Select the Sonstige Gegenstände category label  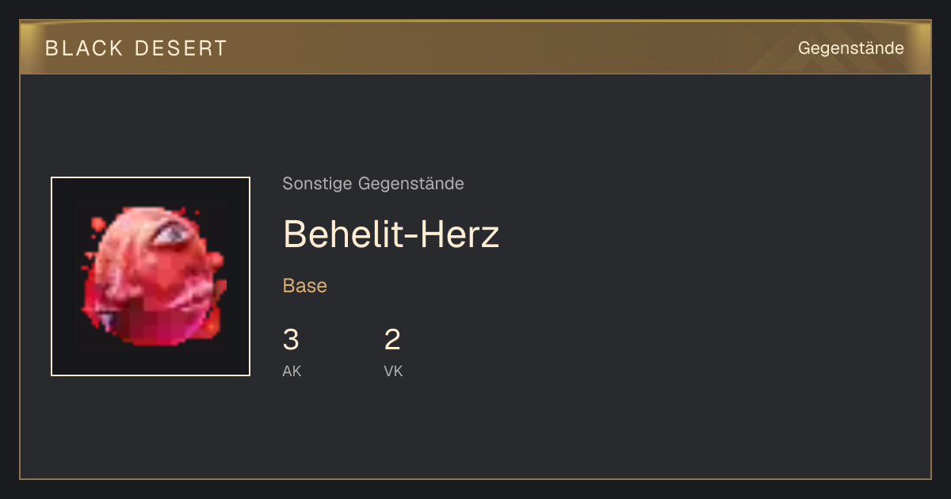[373, 184]
